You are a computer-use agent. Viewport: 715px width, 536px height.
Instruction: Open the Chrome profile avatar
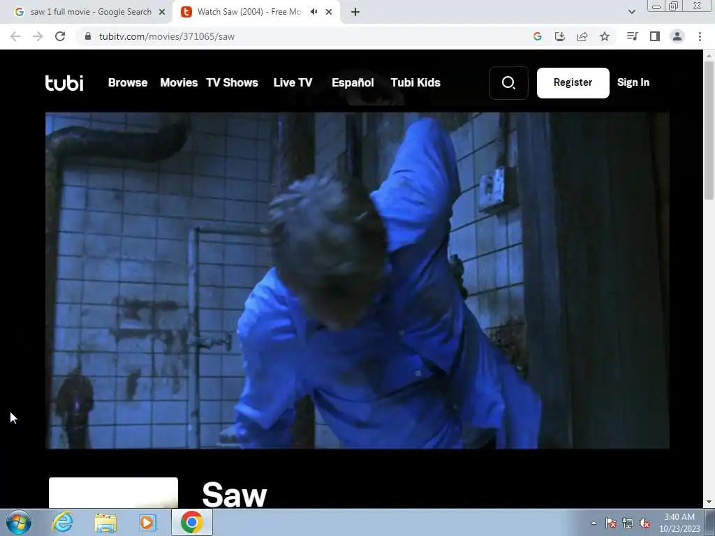point(677,36)
